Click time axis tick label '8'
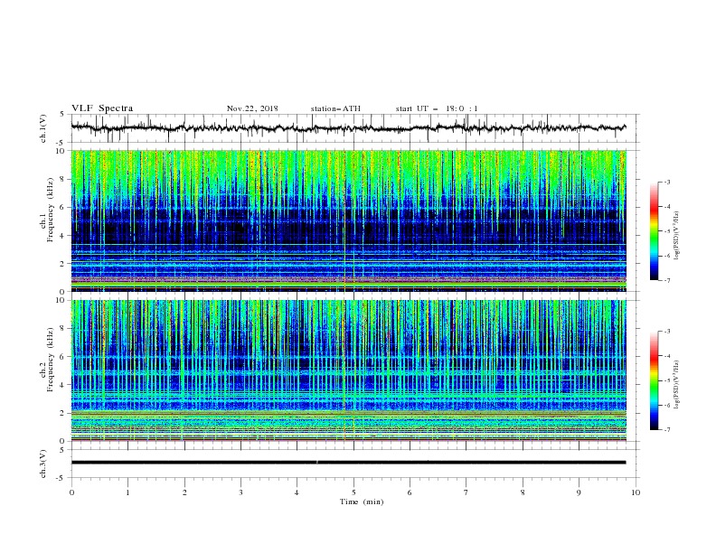716x553 pixels. pos(523,492)
